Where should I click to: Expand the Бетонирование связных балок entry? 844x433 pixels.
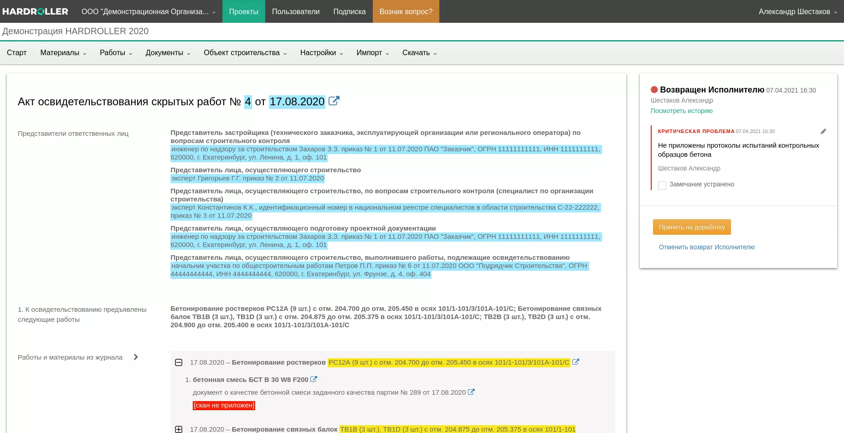point(179,429)
